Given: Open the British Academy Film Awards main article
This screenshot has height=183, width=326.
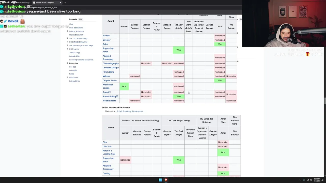Looking at the screenshot, I should click(x=130, y=111).
